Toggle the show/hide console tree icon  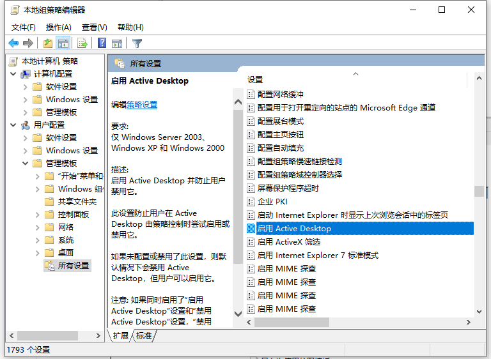pyautogui.click(x=63, y=43)
